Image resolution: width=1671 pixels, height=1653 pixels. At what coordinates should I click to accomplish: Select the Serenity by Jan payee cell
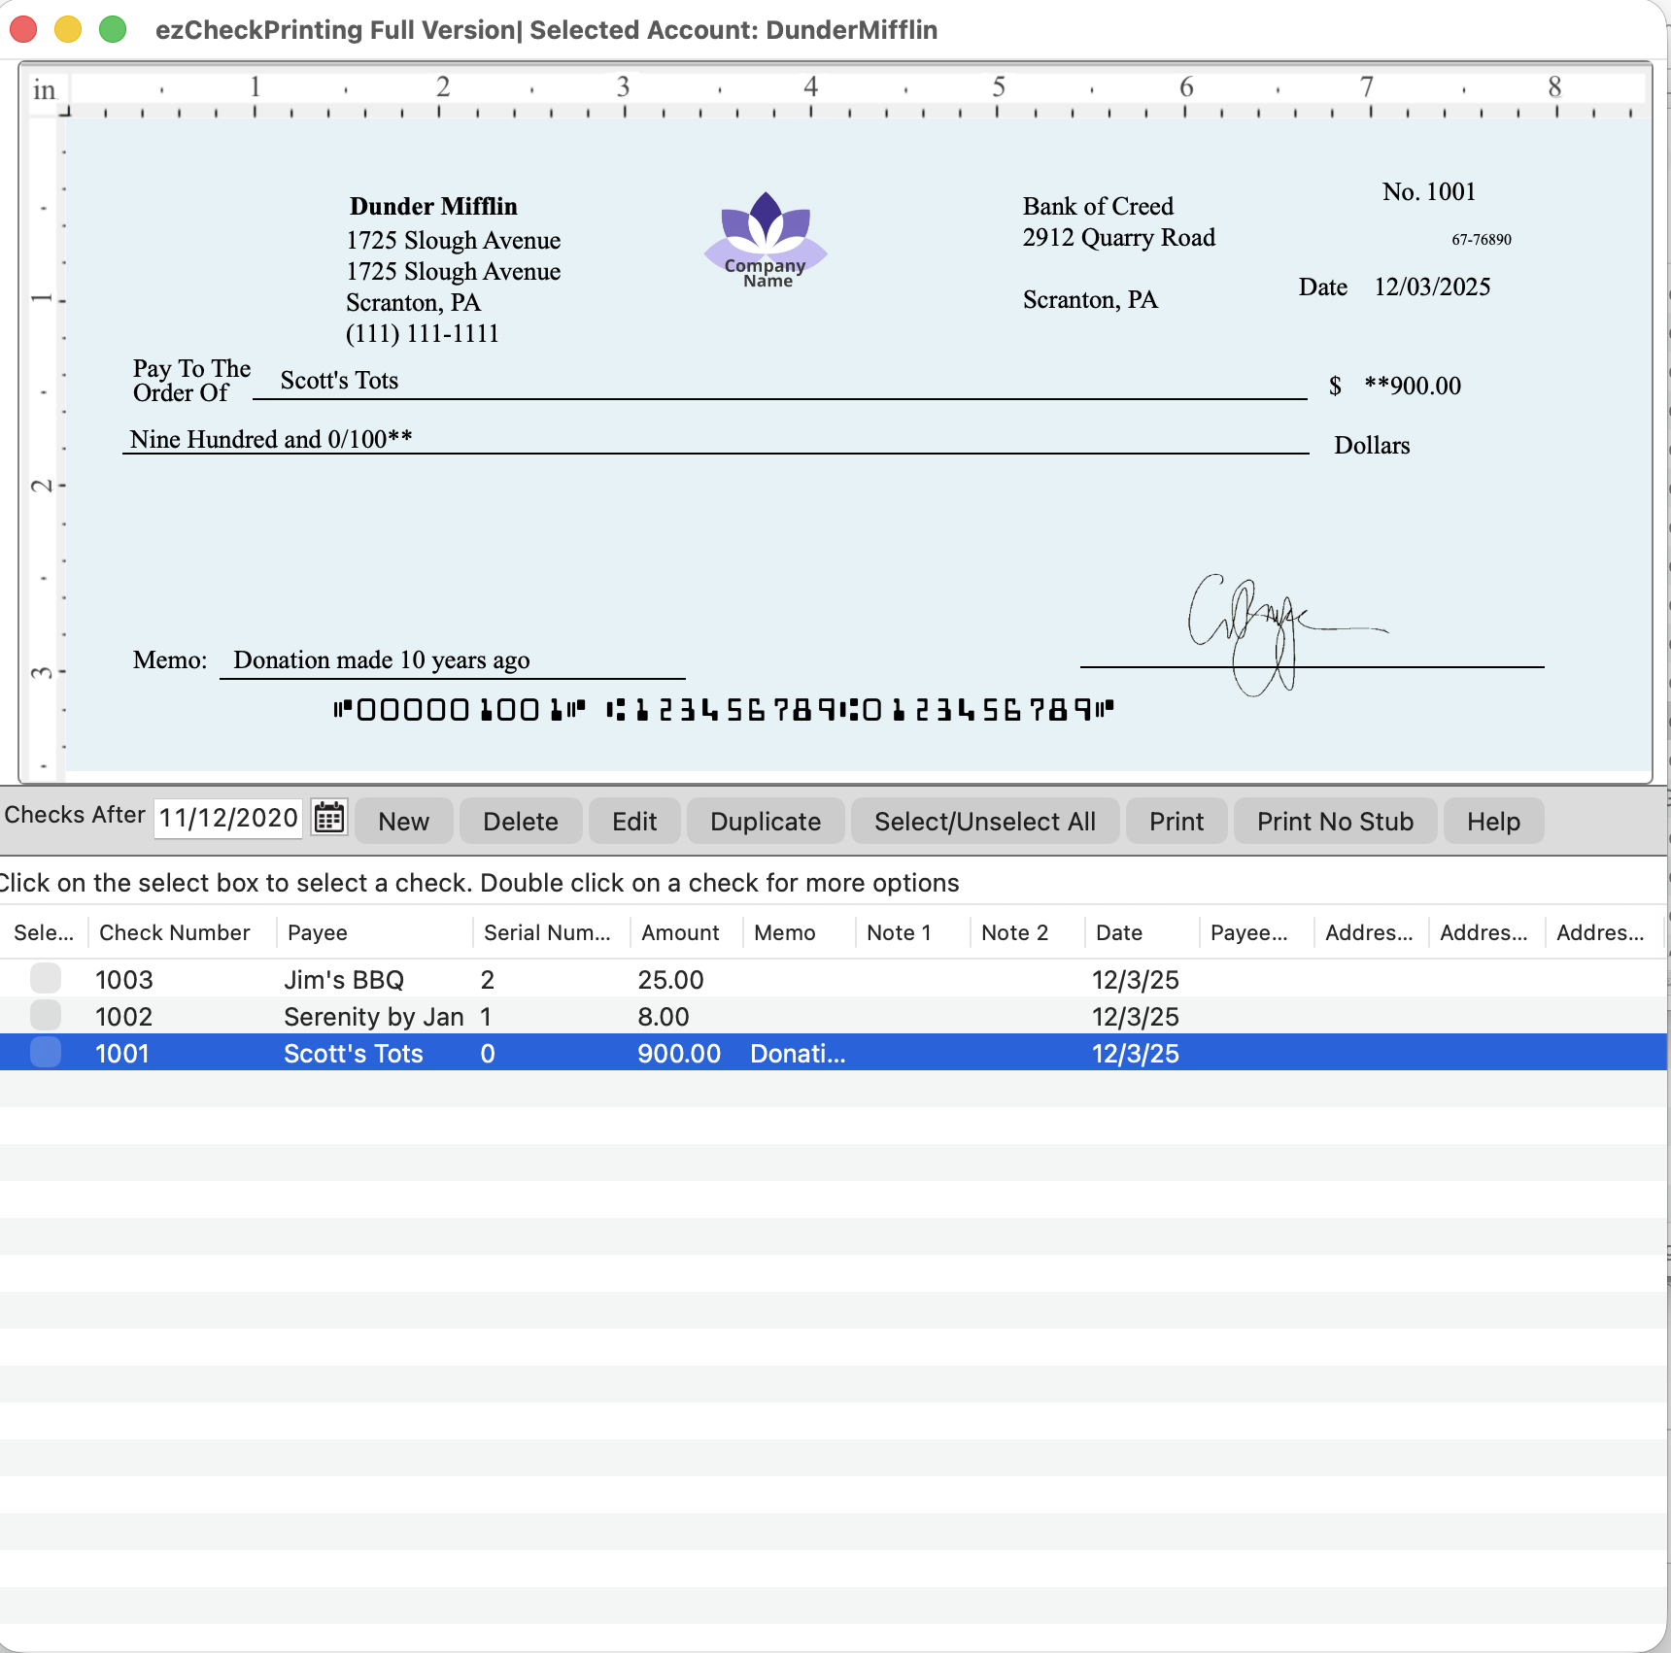pos(374,1017)
